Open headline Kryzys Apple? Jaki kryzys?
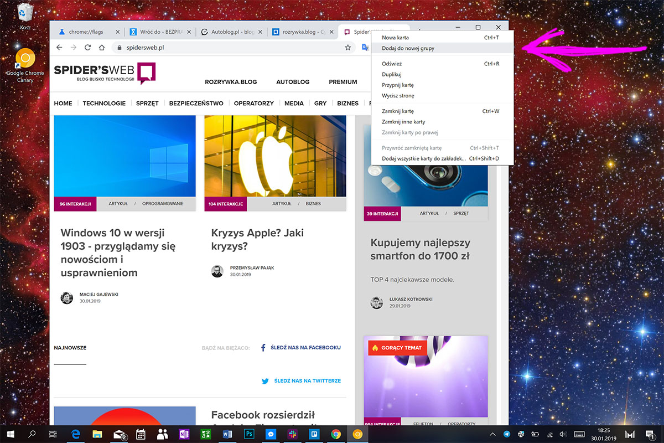 click(x=257, y=239)
